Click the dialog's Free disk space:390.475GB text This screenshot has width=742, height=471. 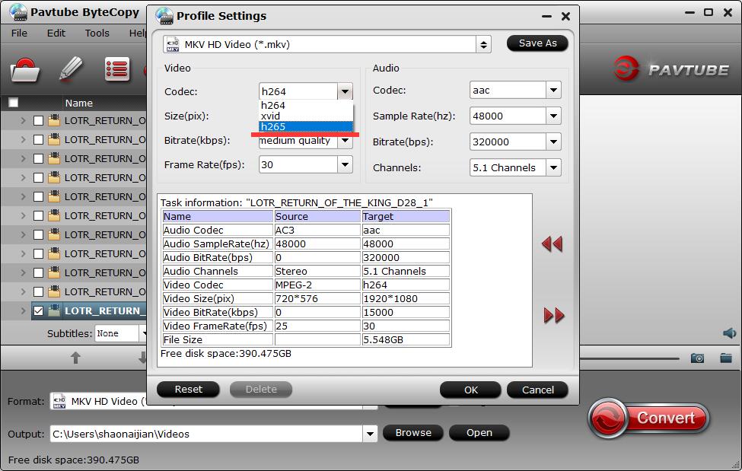[x=226, y=354]
